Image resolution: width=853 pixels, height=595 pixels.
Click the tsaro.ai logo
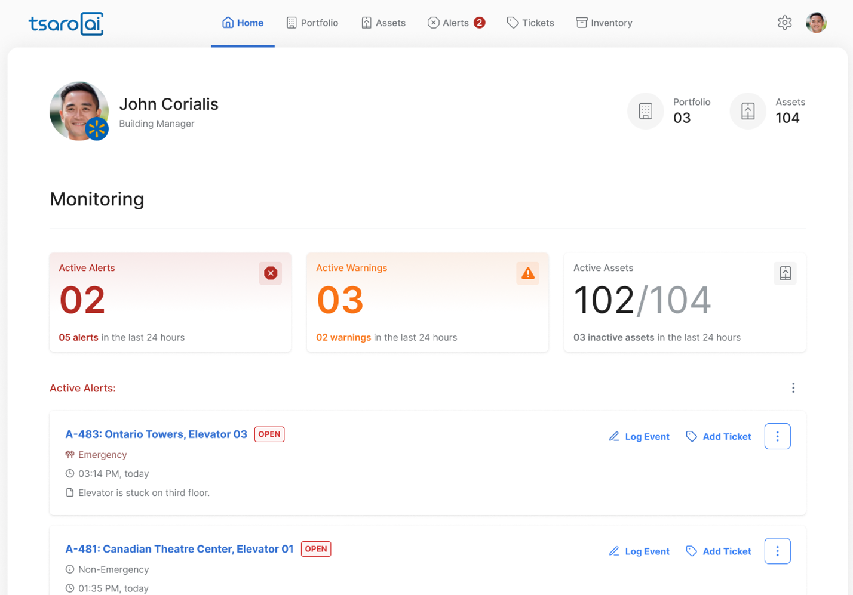pyautogui.click(x=66, y=24)
